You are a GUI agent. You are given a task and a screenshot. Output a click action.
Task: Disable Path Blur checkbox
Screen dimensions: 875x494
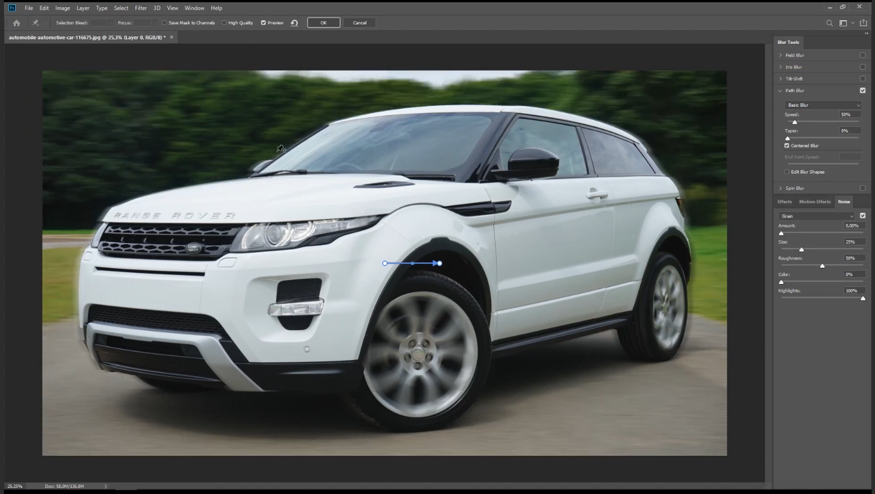(863, 90)
